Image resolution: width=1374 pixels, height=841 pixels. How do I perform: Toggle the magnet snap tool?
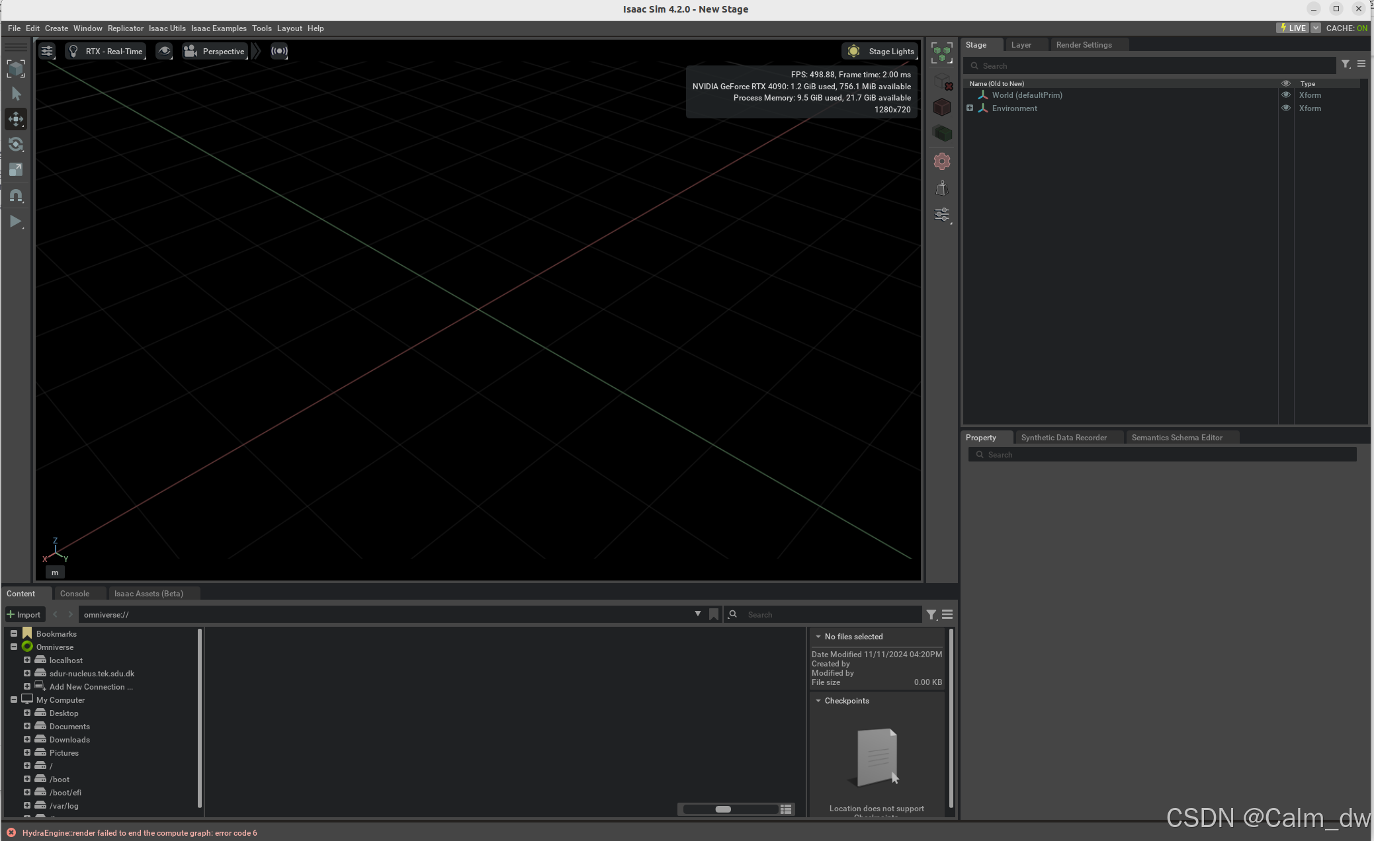tap(16, 196)
